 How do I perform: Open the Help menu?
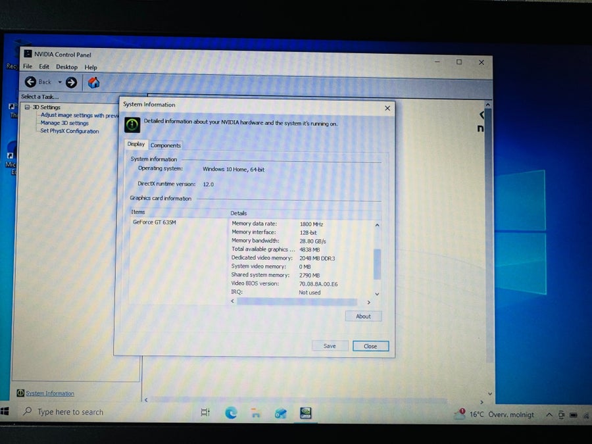pyautogui.click(x=91, y=67)
